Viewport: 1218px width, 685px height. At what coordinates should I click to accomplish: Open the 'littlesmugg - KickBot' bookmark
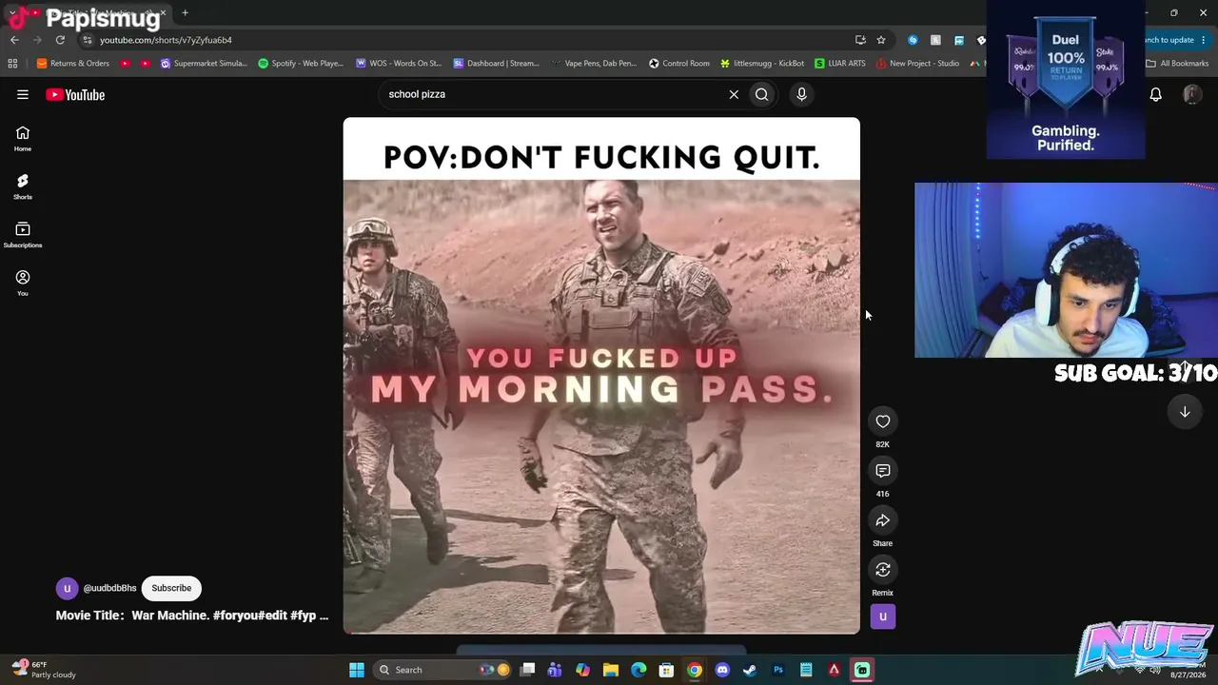pyautogui.click(x=762, y=64)
